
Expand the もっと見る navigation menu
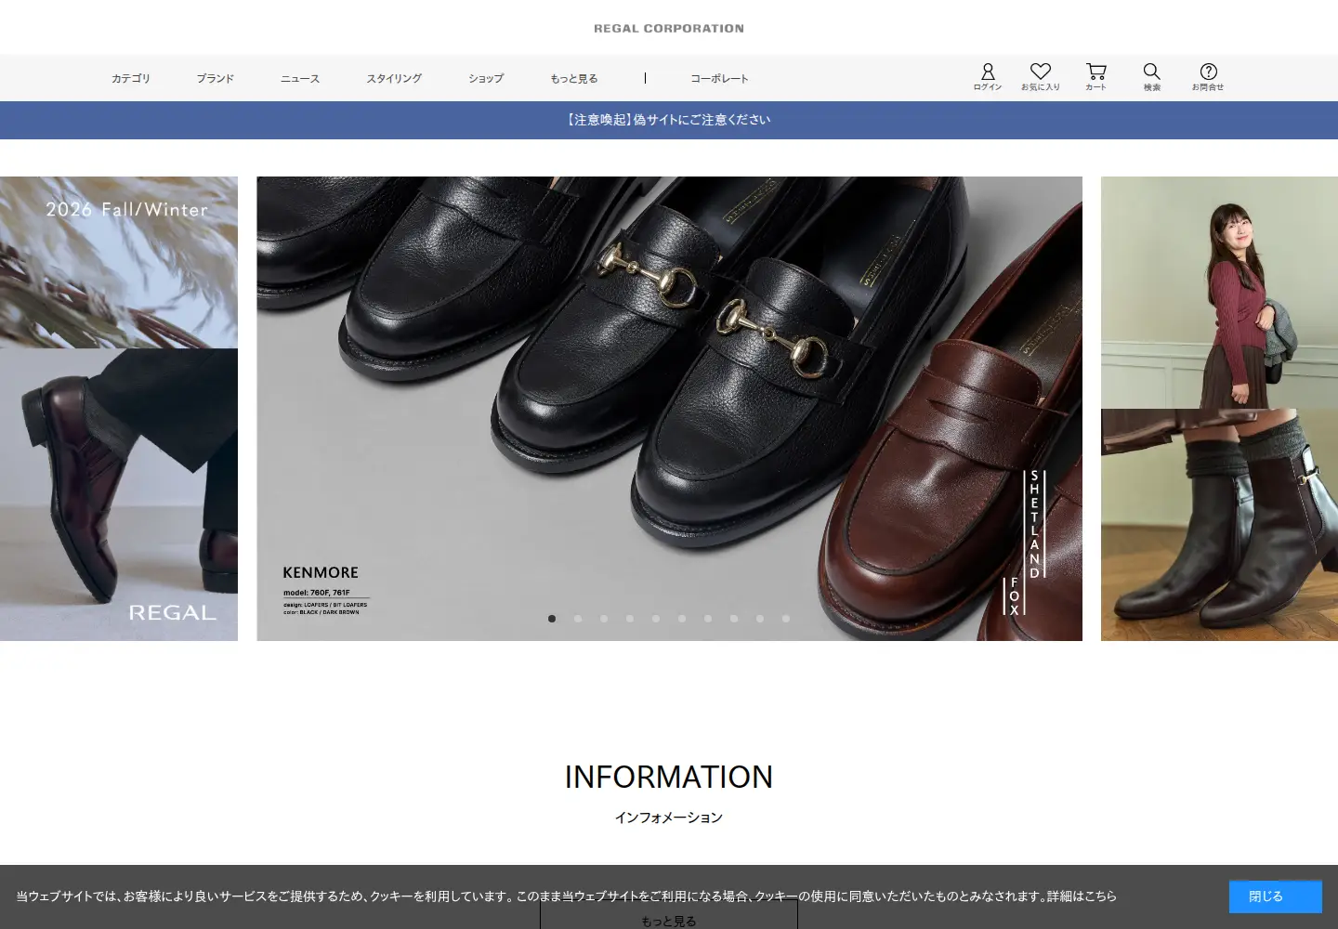point(574,79)
